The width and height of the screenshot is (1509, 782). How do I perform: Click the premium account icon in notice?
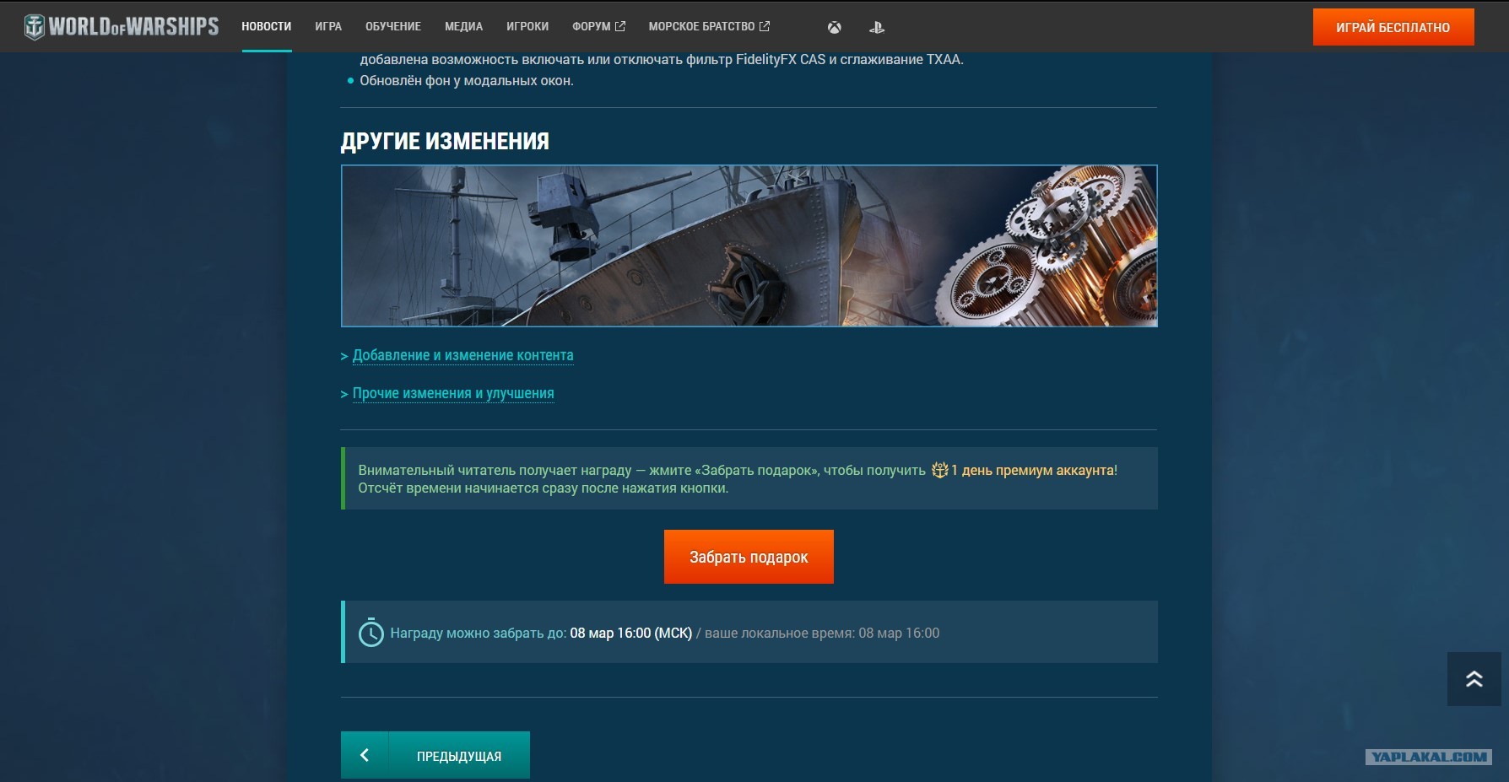point(939,470)
